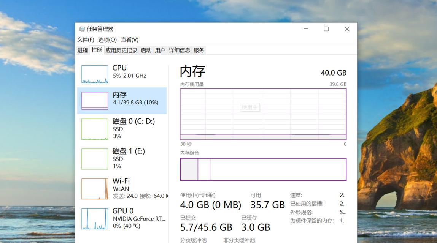Screen dimensions: 437x243
Task: Open the 服务 tab
Action: (199, 50)
